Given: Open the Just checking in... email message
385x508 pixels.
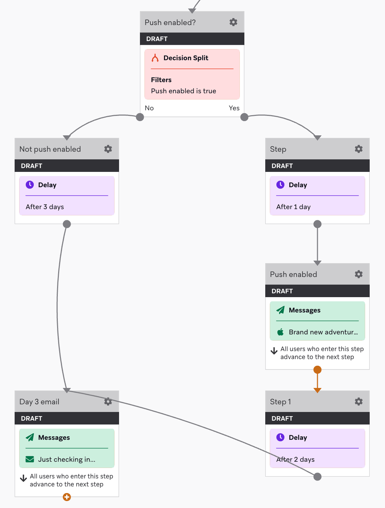Looking at the screenshot, I should tap(67, 448).
